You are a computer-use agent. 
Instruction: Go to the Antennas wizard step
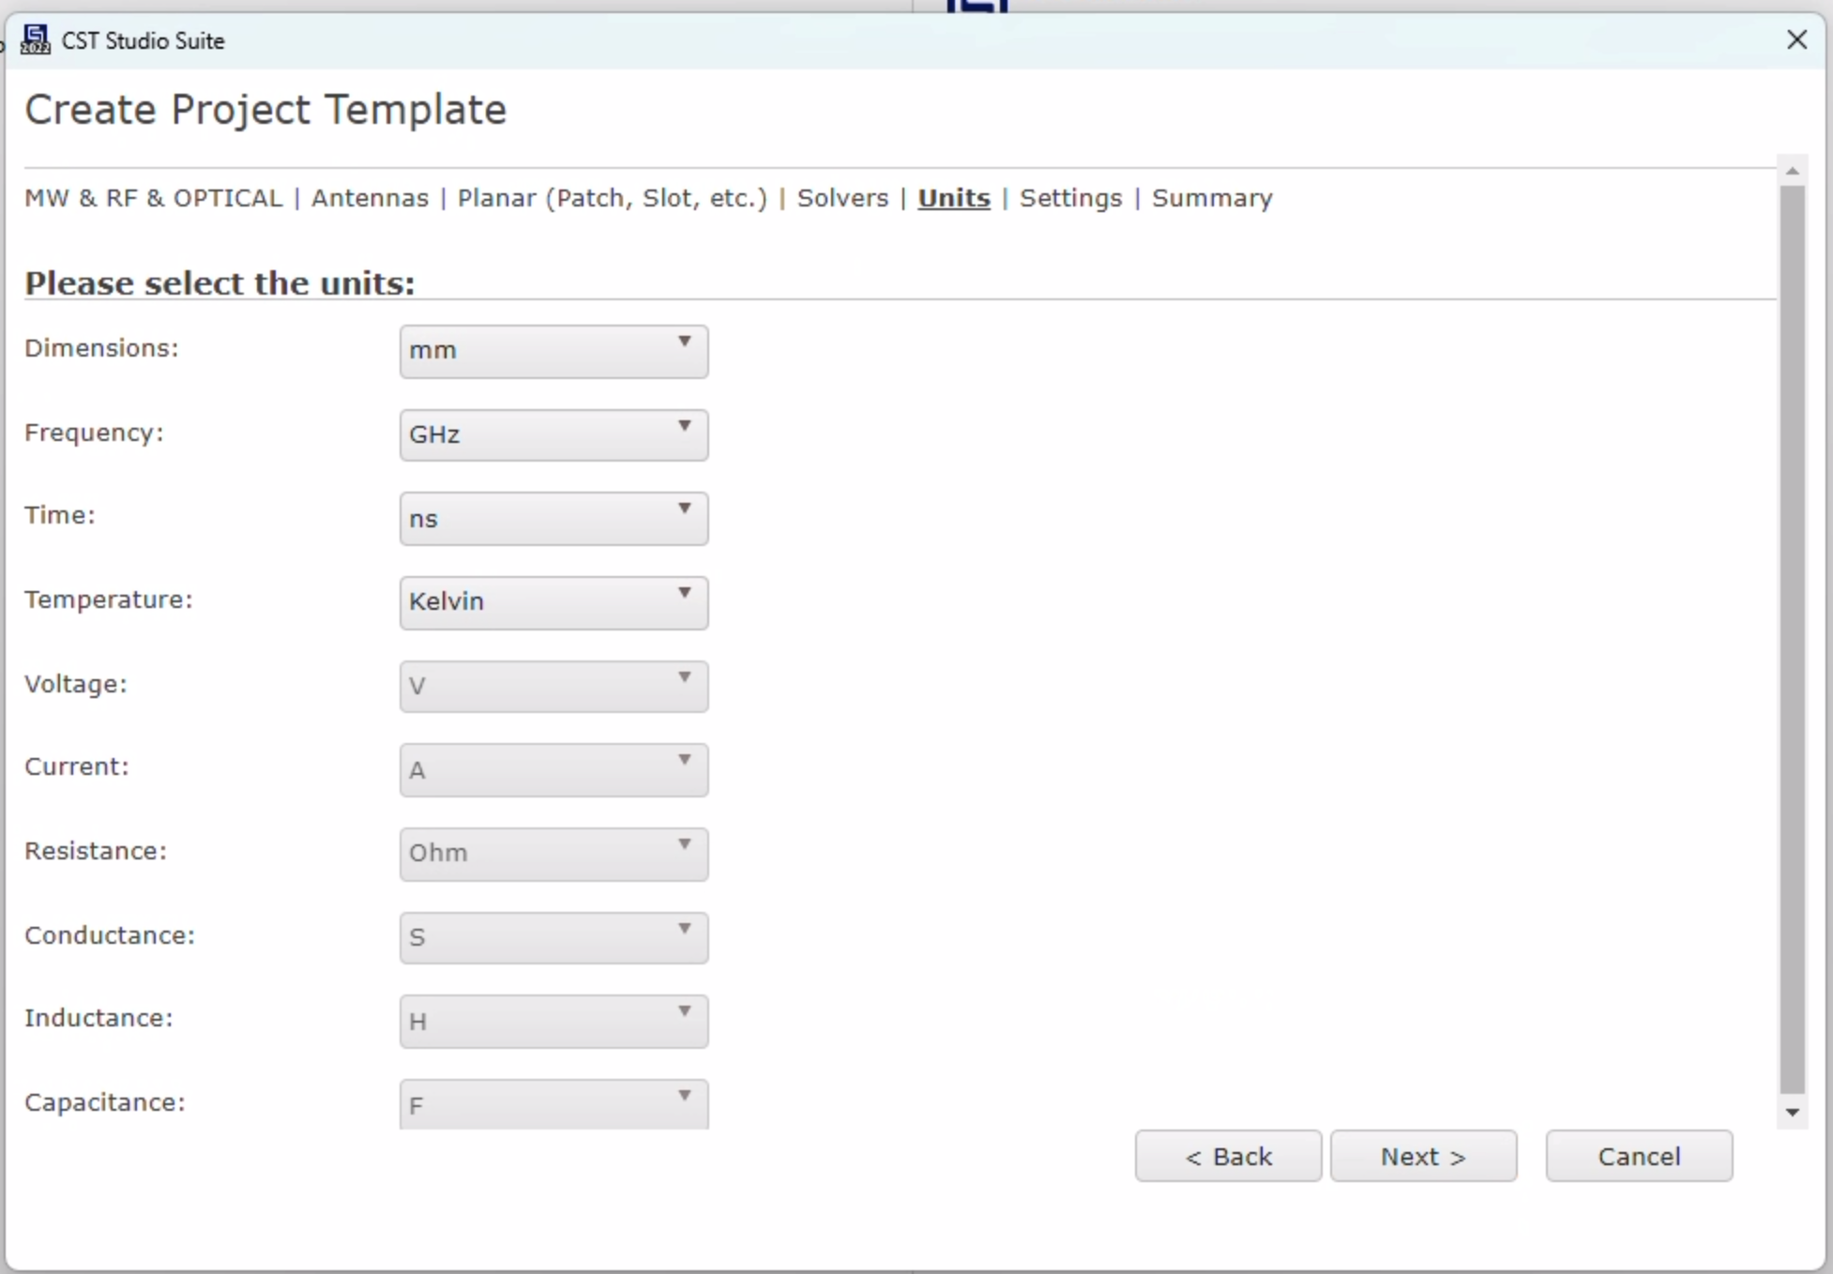(370, 199)
